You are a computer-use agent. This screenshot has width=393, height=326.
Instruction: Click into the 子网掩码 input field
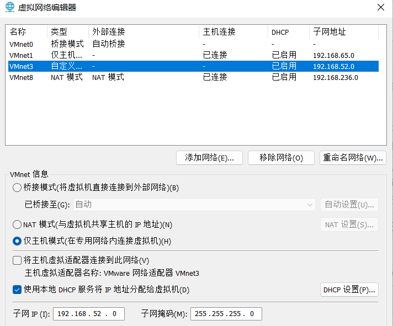coord(225,314)
